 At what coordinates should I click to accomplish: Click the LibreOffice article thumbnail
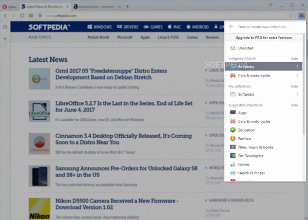coord(40,111)
